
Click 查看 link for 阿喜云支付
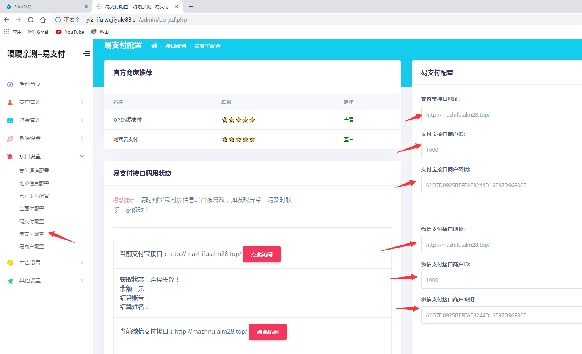point(348,139)
